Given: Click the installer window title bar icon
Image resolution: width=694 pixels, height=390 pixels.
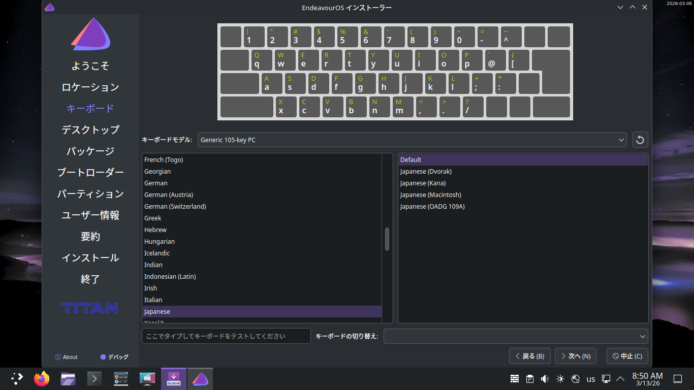Looking at the screenshot, I should coord(49,7).
